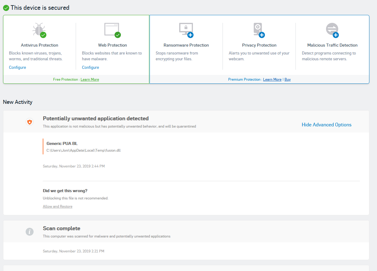Click the orange shield PUA alert icon
Image resolution: width=377 pixels, height=271 pixels.
(29, 122)
